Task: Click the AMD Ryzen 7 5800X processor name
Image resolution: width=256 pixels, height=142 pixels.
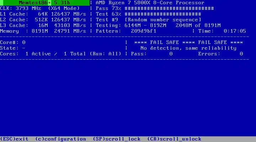Action: point(150,3)
